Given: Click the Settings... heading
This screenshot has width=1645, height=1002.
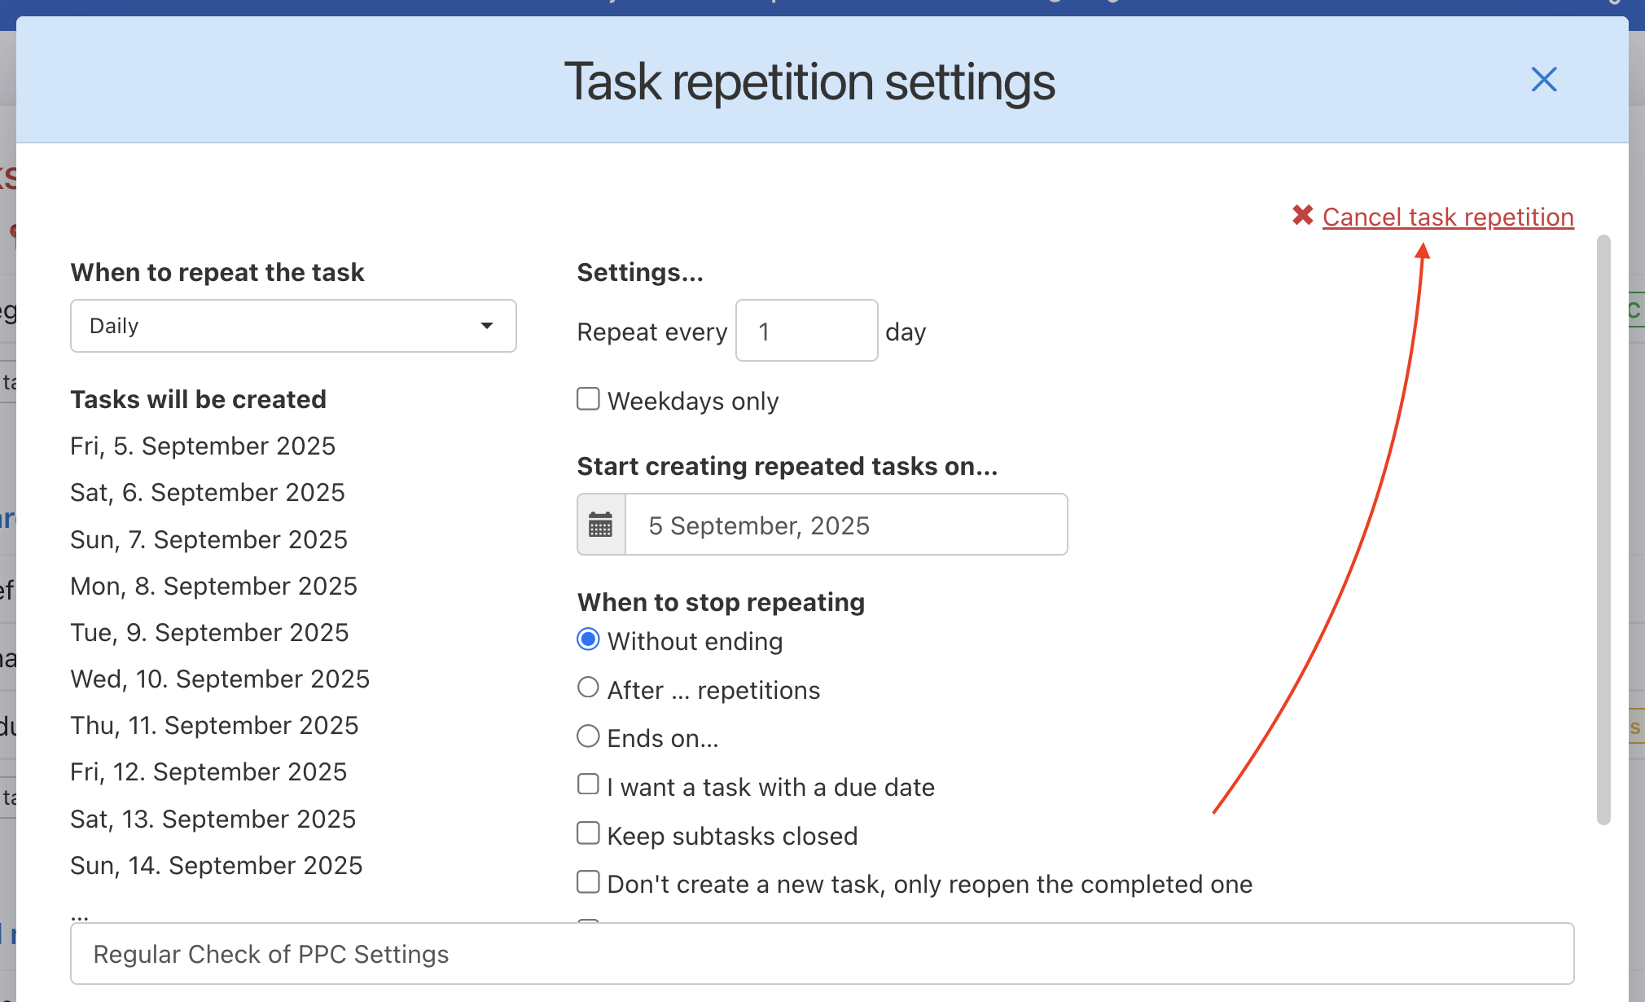Looking at the screenshot, I should [x=640, y=272].
